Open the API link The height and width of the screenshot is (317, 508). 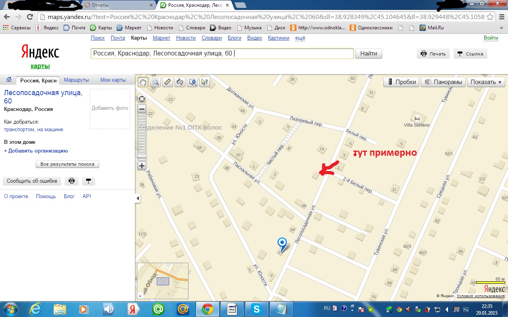pyautogui.click(x=87, y=197)
